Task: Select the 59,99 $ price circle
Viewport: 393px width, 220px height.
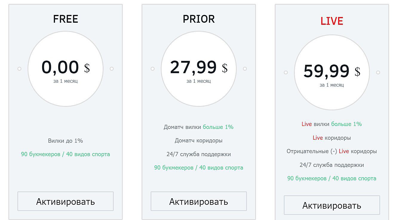Action: point(332,73)
